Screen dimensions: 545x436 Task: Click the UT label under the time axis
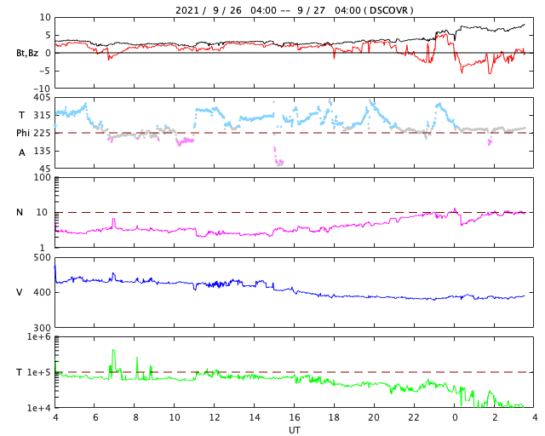[x=295, y=430]
